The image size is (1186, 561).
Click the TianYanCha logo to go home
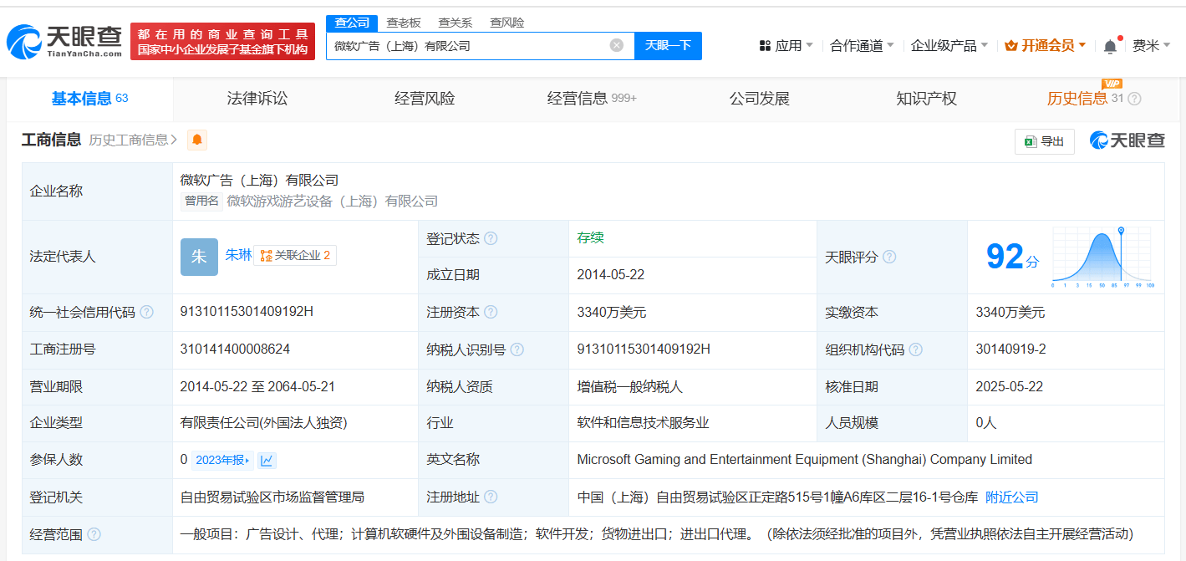(64, 41)
